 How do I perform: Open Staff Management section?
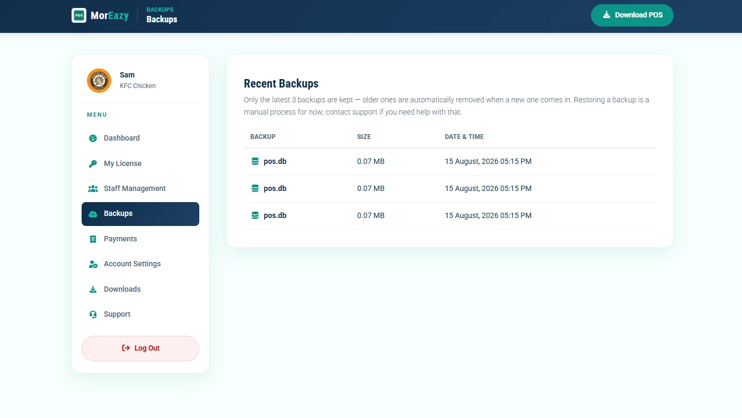(140, 188)
